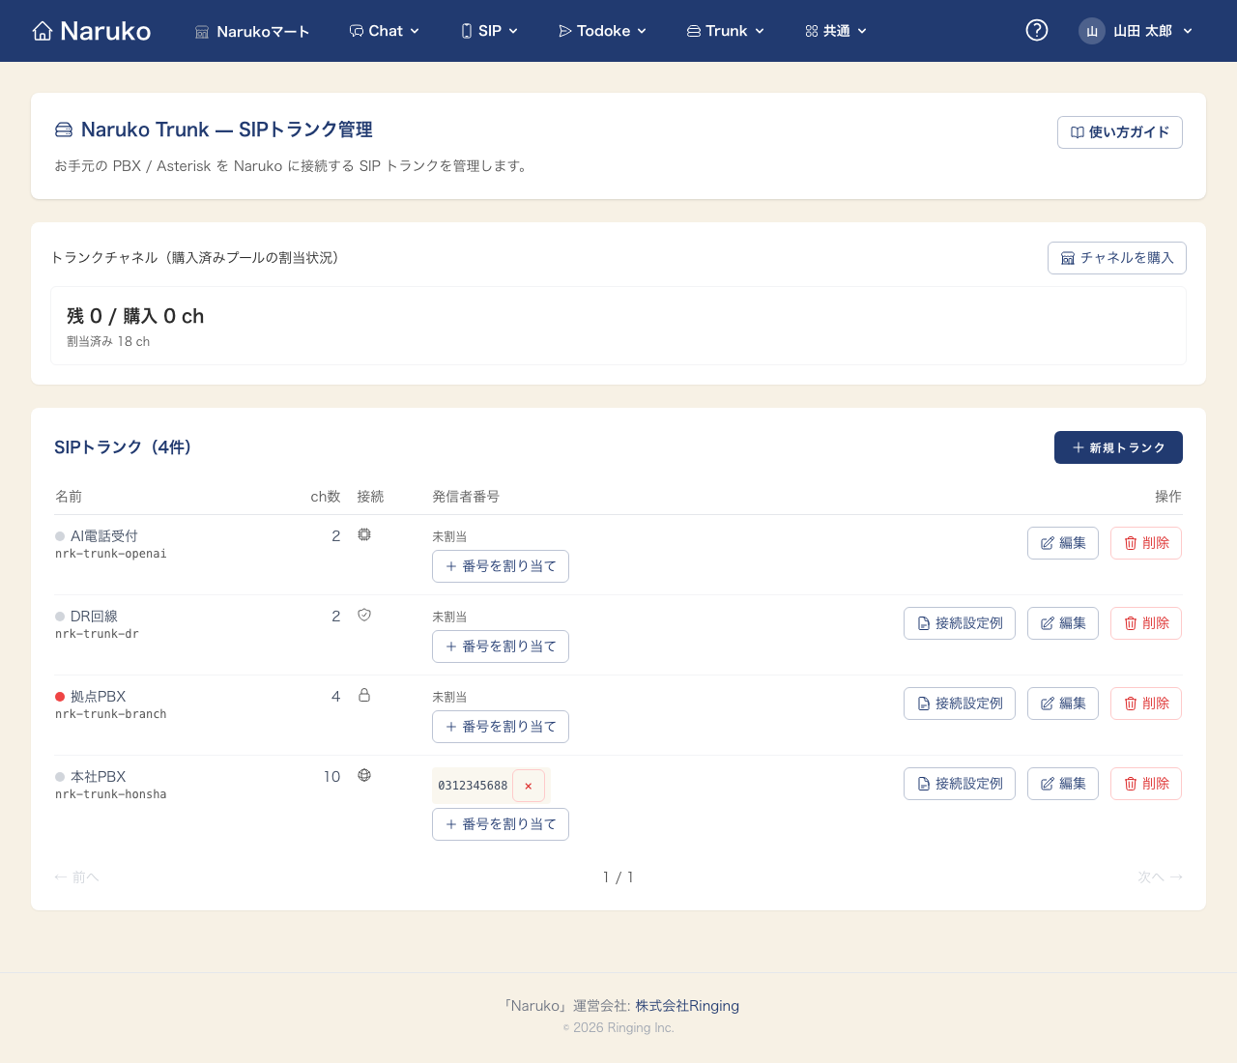Click the shield connection icon in DR回線 row
1237x1063 pixels.
point(364,615)
